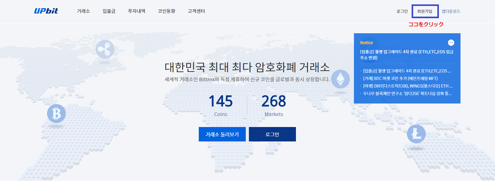Click the 앱다운로드 link

click(451, 11)
